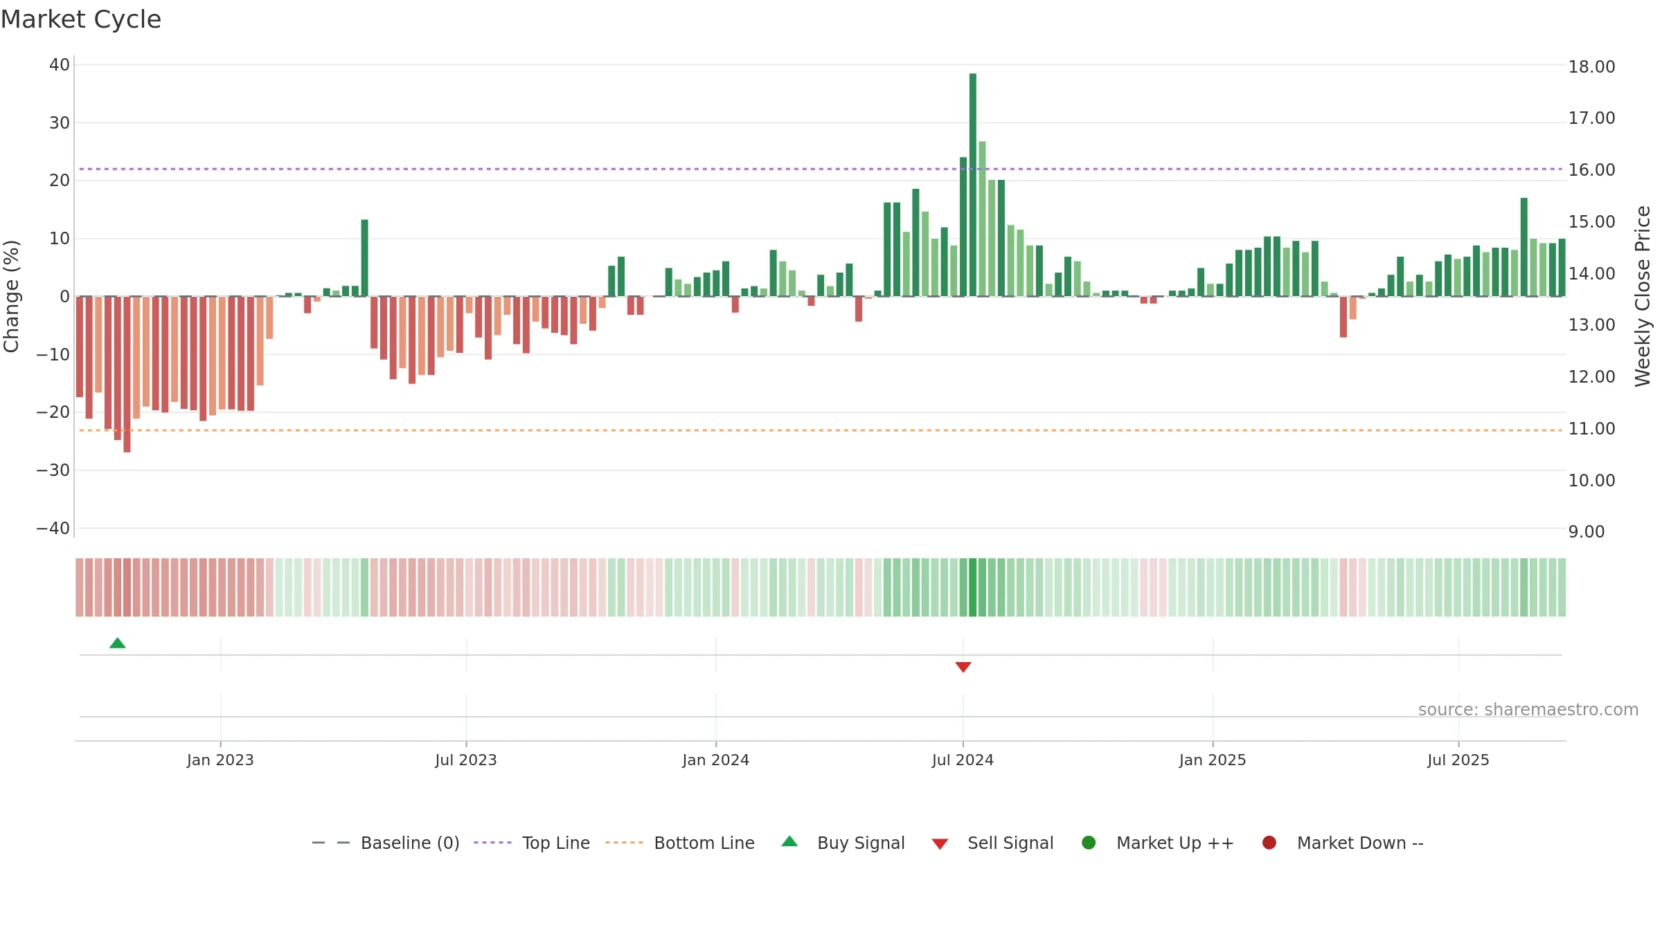
Task: Click the darkest green heatmap cell
Action: (973, 587)
